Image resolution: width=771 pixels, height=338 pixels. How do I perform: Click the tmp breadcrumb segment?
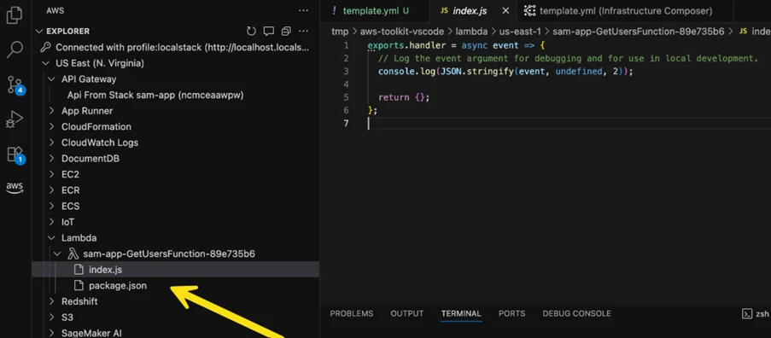tap(340, 32)
